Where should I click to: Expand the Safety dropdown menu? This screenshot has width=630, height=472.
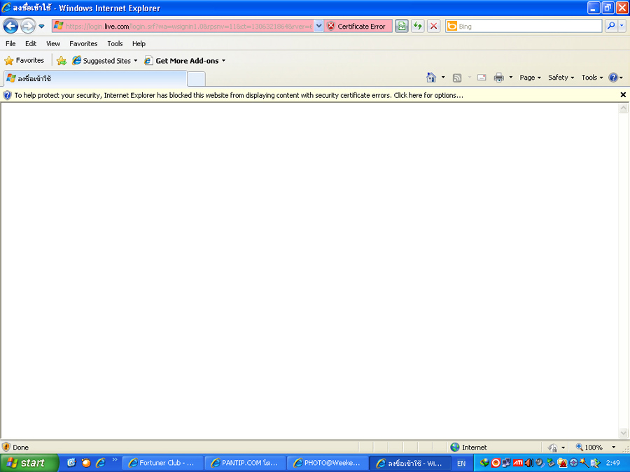[x=561, y=78]
